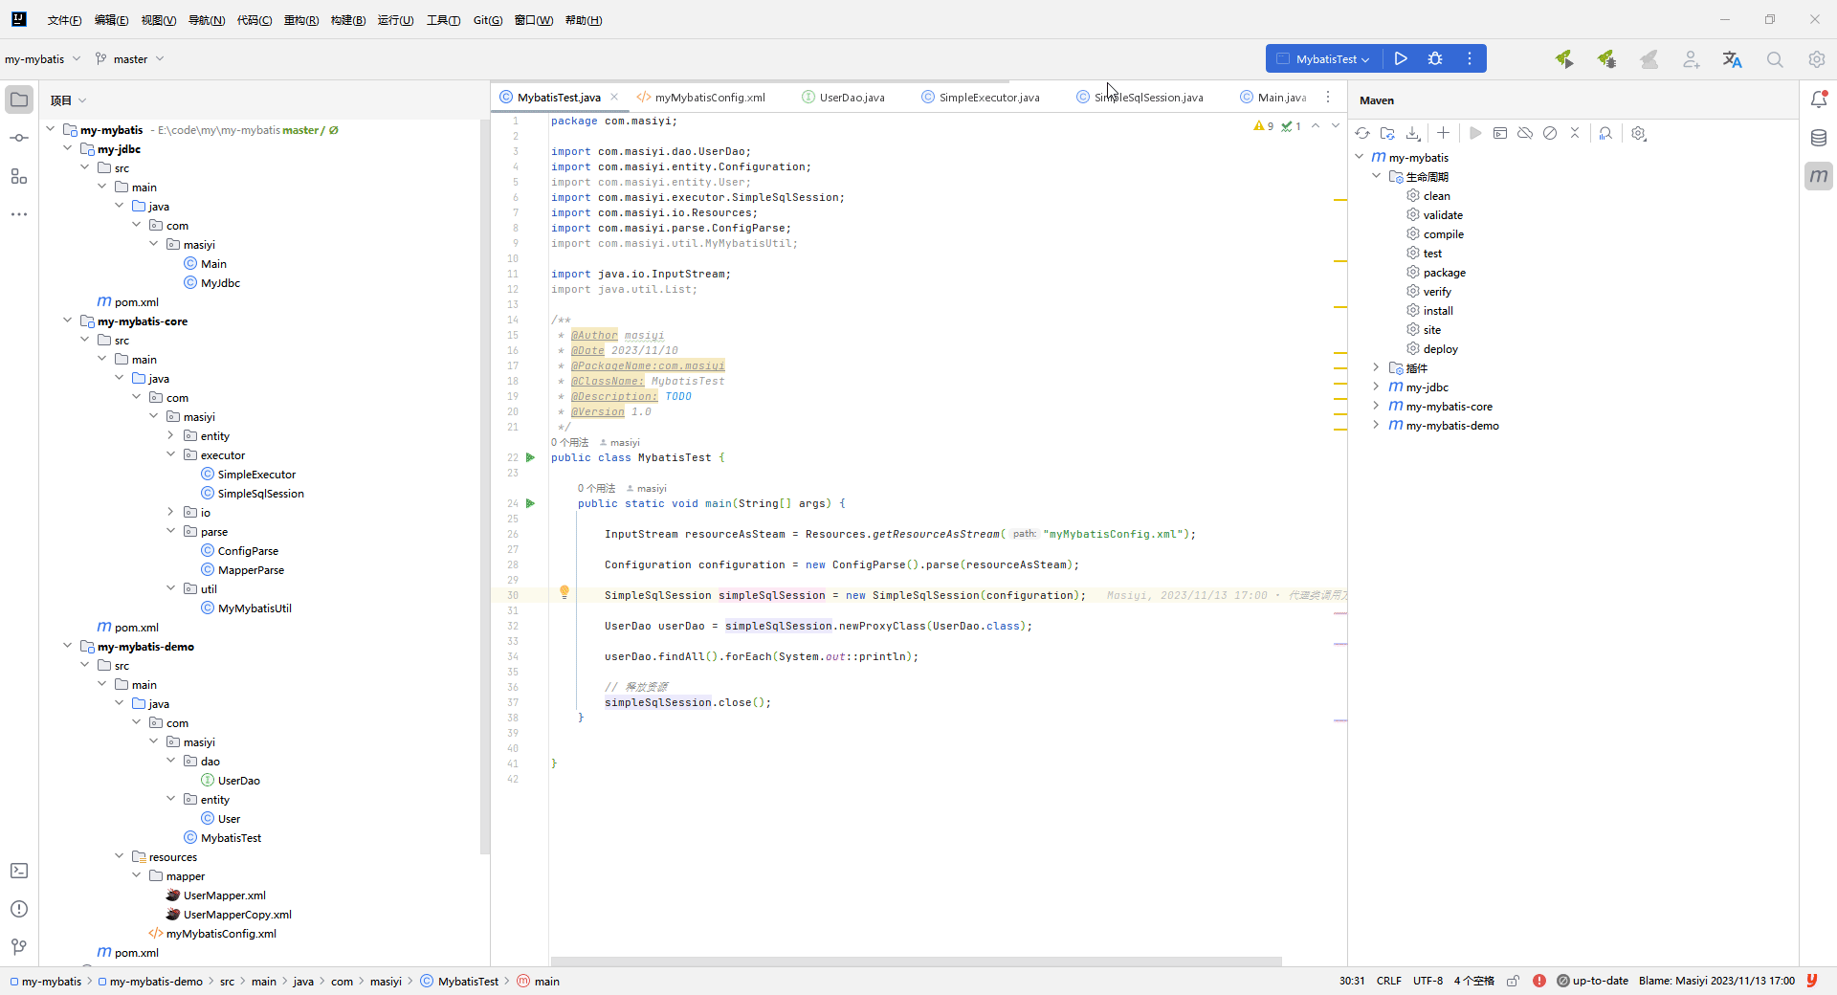The image size is (1837, 995).
Task: Open the Code With Me menu
Action: point(1691,59)
